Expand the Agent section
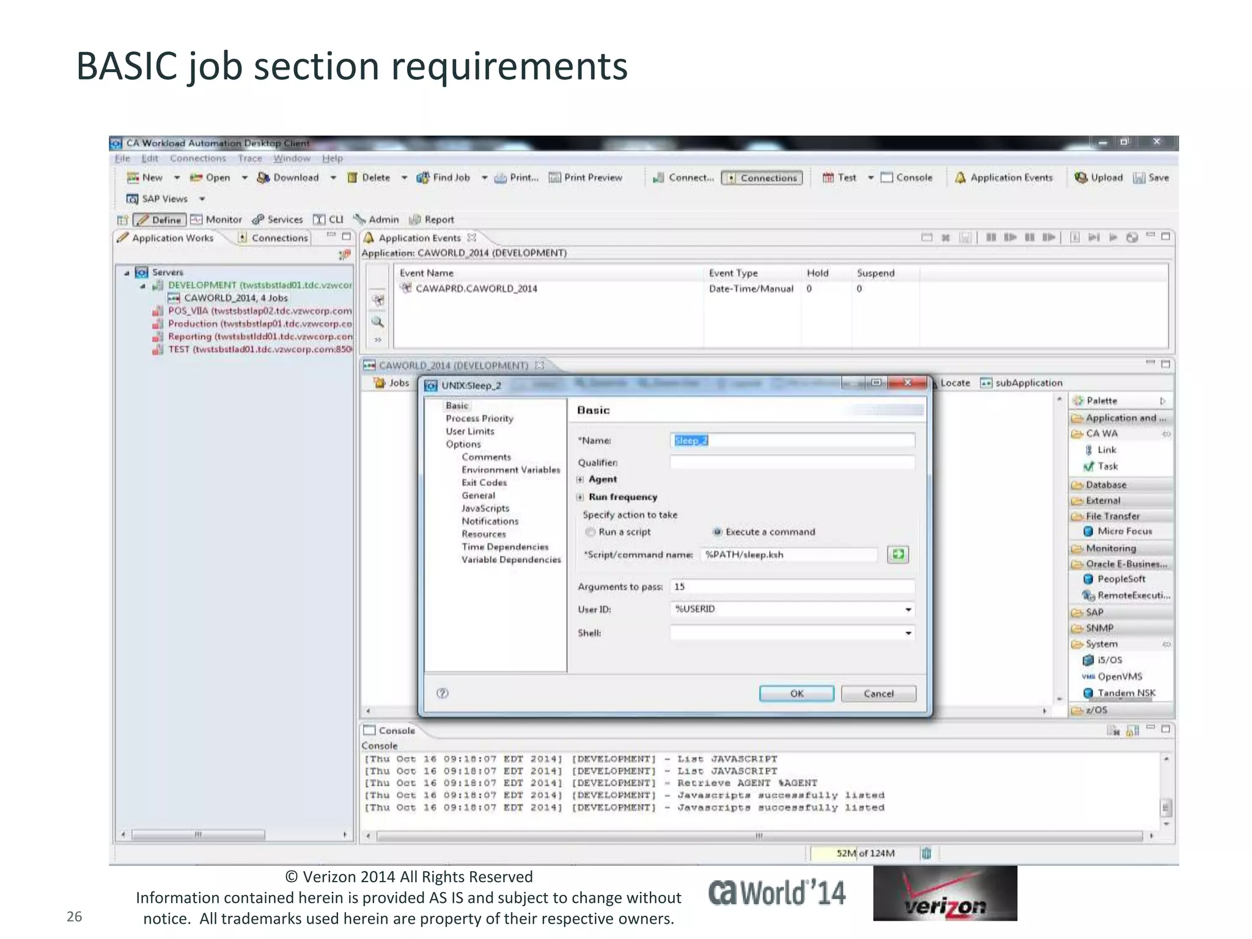 pos(580,480)
